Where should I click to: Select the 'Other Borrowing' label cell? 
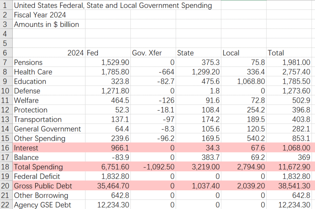coord(49,195)
